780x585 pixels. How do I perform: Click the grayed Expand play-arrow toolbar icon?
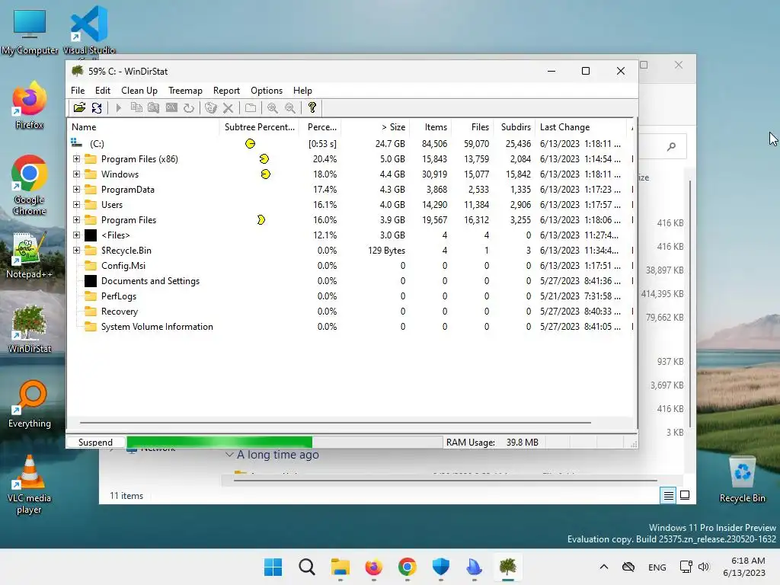[x=118, y=107]
